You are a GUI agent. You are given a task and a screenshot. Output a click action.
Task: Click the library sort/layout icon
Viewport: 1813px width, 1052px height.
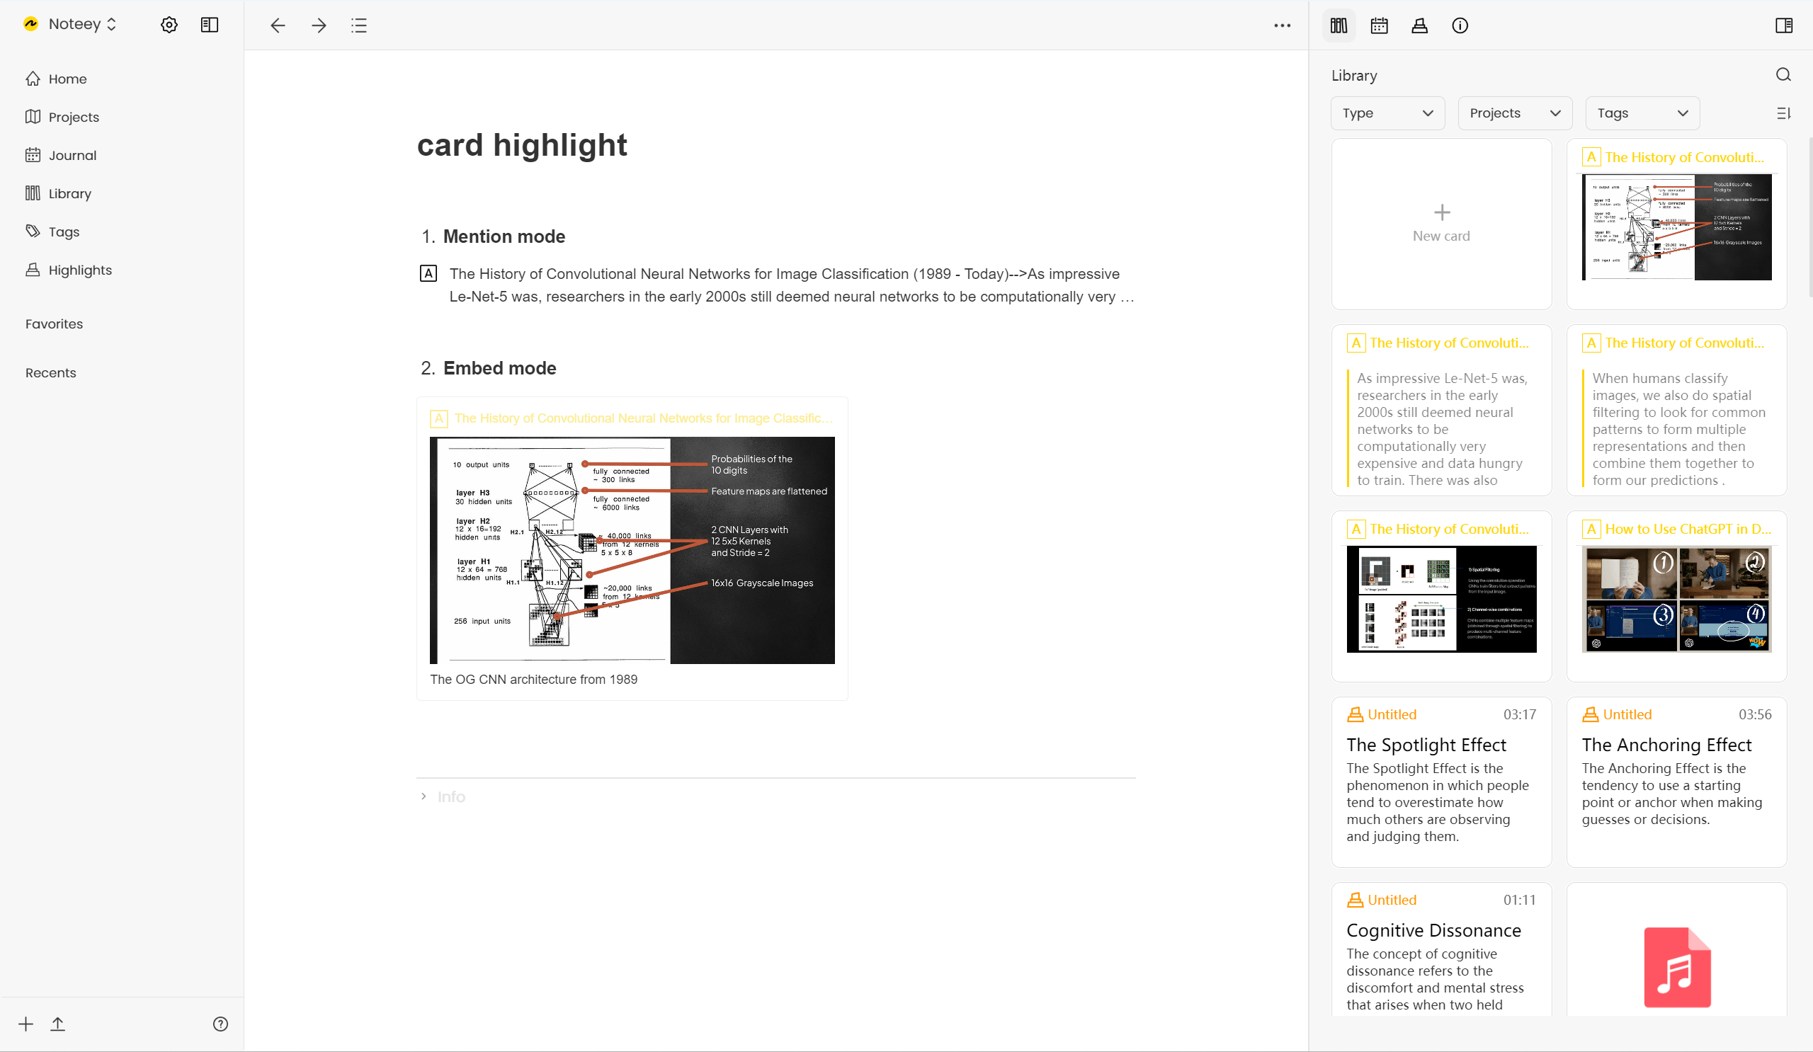pos(1783,113)
